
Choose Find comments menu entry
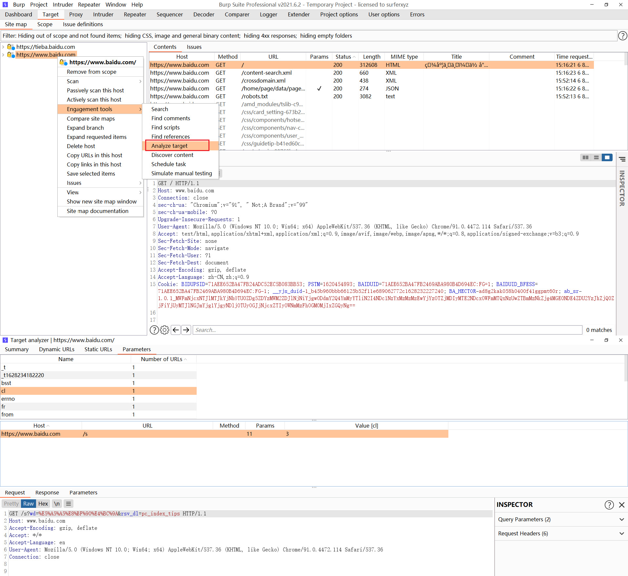point(180,118)
